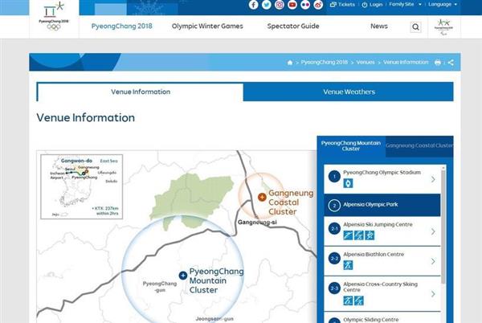Click the PyeongChang Mountain Cluster blue map marker

[183, 276]
